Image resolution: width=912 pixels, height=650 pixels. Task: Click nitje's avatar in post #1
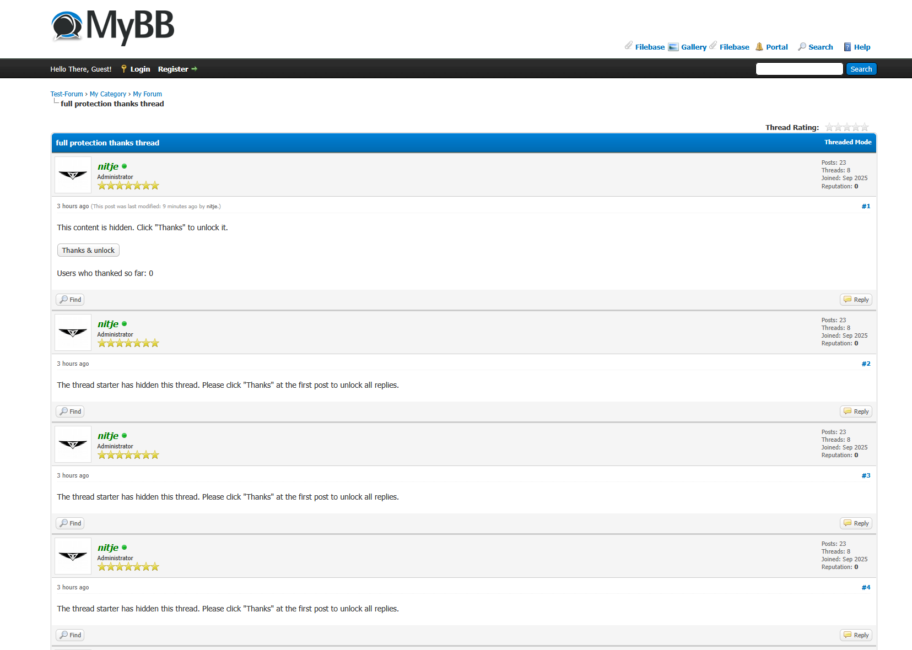click(x=73, y=175)
